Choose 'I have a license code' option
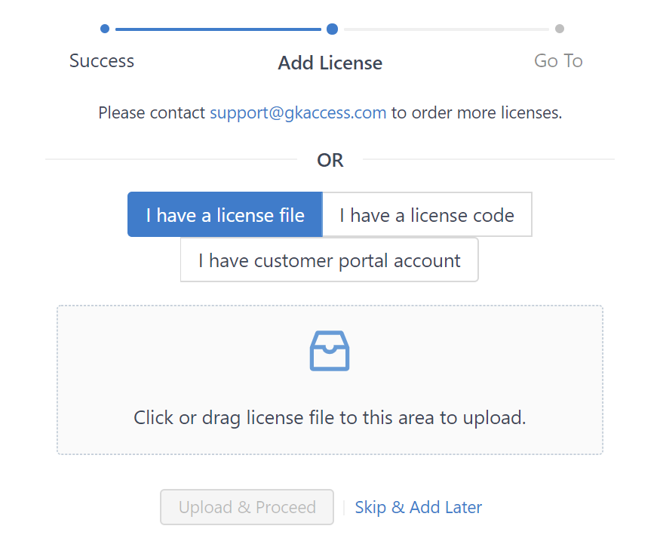 click(427, 215)
